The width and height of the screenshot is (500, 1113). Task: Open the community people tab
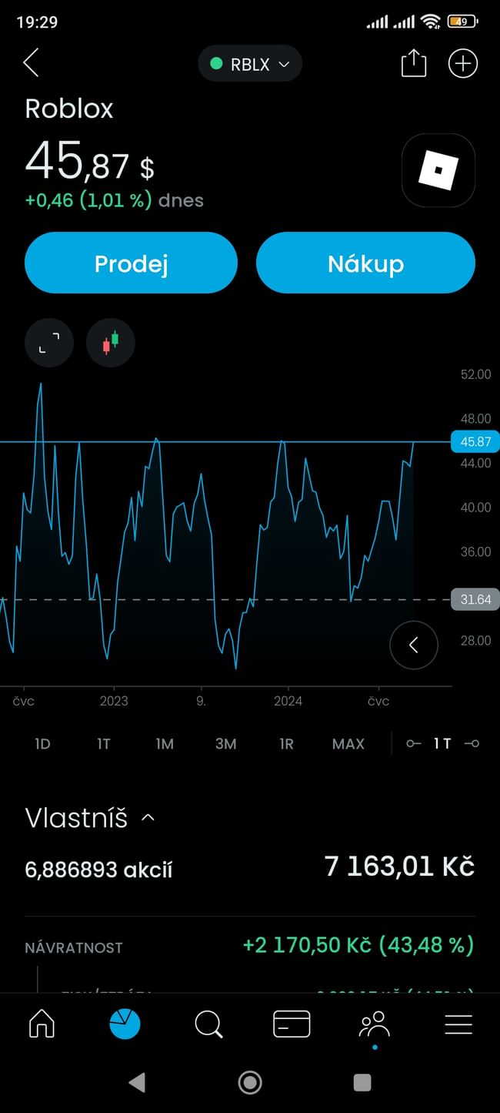point(375,1025)
